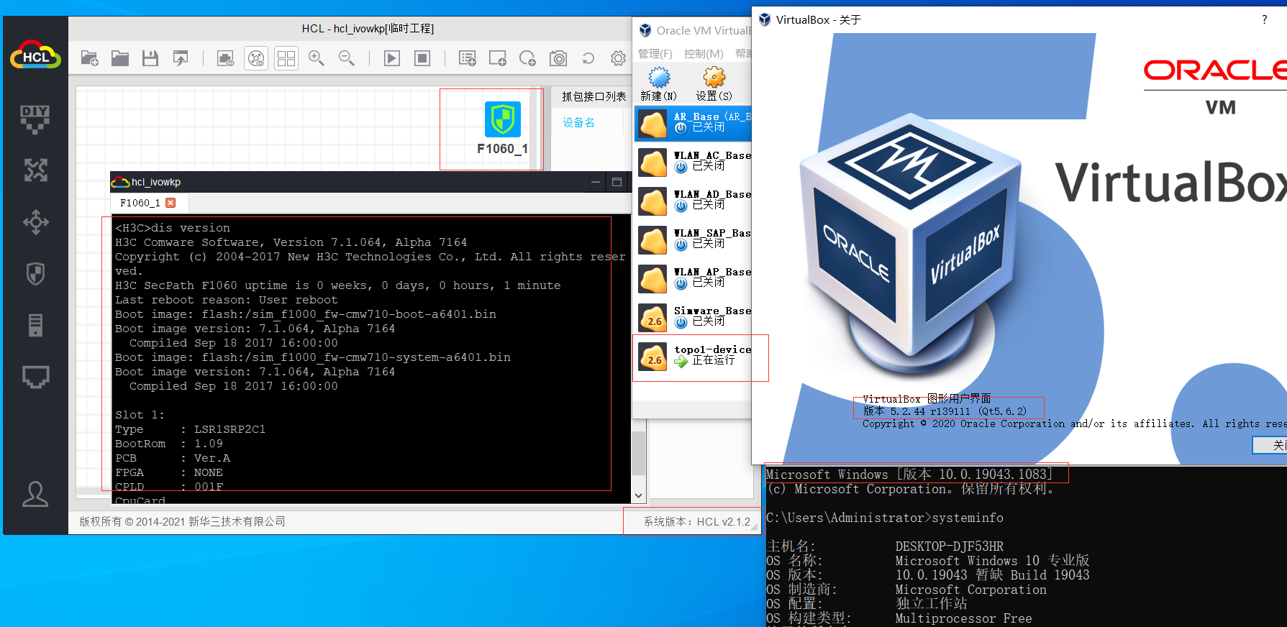
Task: Open the DIY device category in sidebar
Action: 35,119
